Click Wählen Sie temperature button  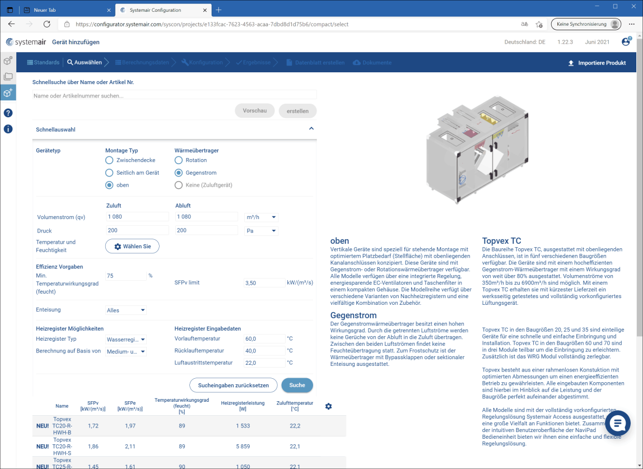(x=132, y=246)
